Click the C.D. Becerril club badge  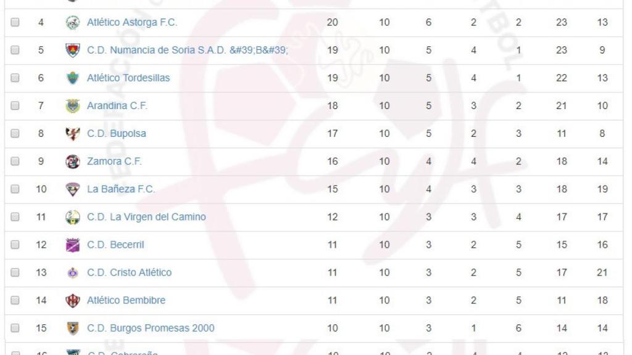[73, 245]
